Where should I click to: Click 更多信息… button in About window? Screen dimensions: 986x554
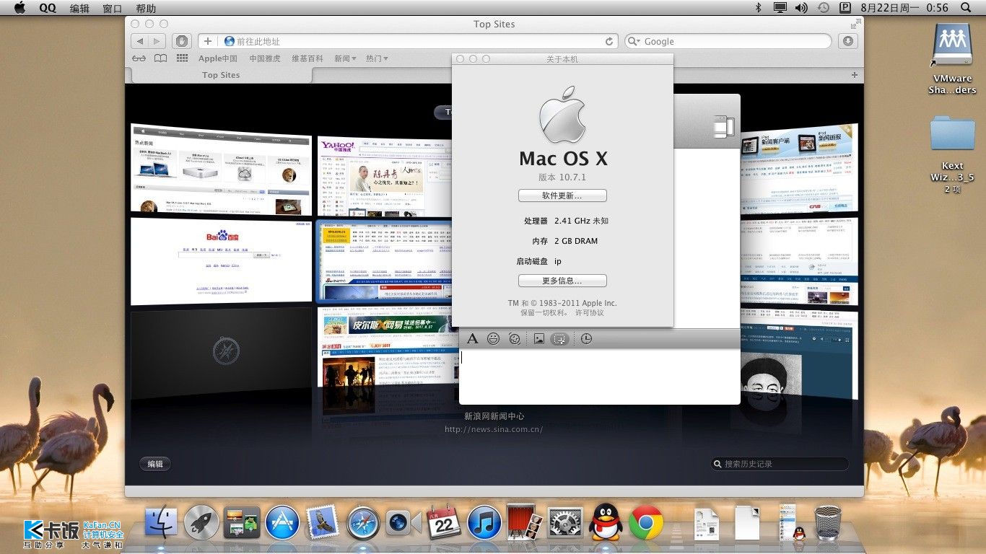tap(562, 281)
